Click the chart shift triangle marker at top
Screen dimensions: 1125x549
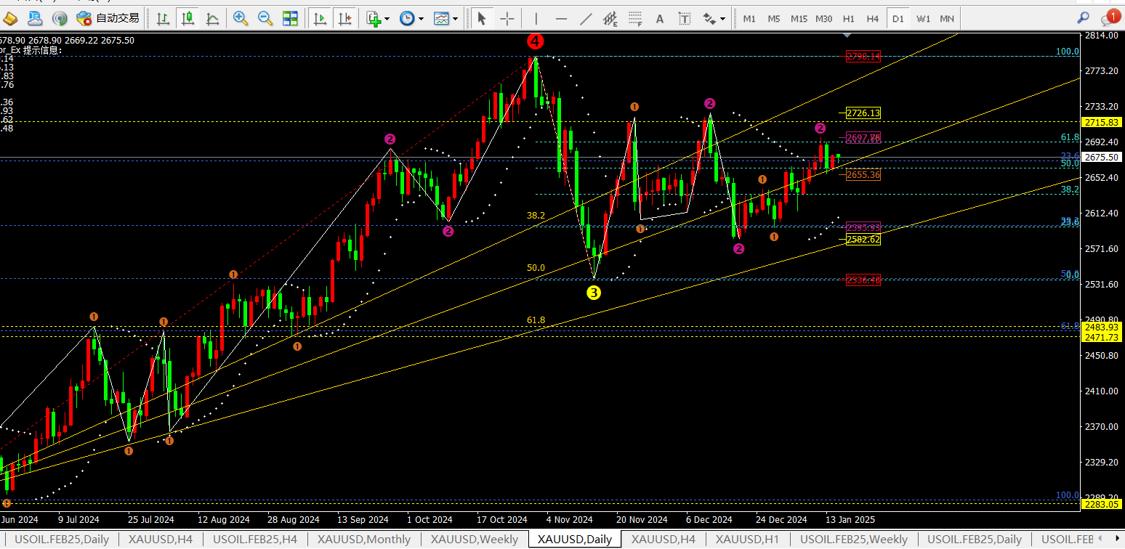coord(847,34)
